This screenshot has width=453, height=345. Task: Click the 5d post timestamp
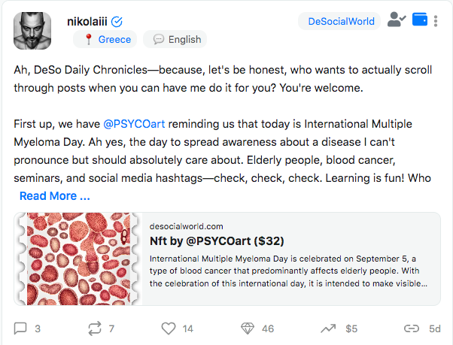click(x=435, y=328)
